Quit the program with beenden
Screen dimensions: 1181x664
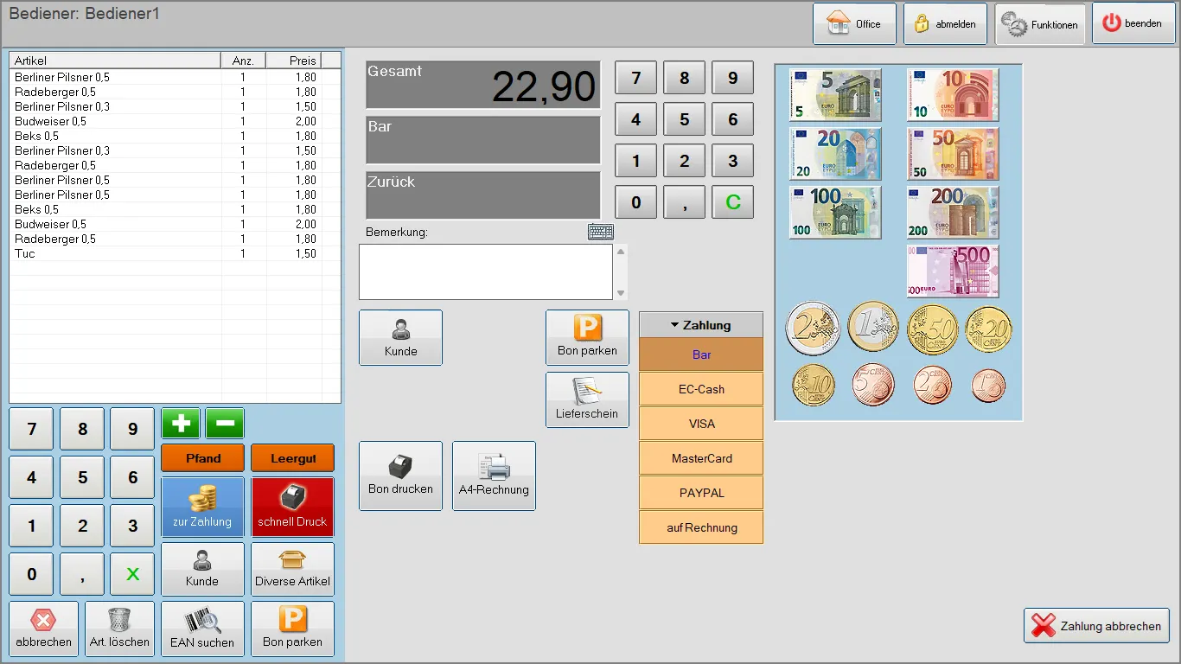pyautogui.click(x=1133, y=24)
